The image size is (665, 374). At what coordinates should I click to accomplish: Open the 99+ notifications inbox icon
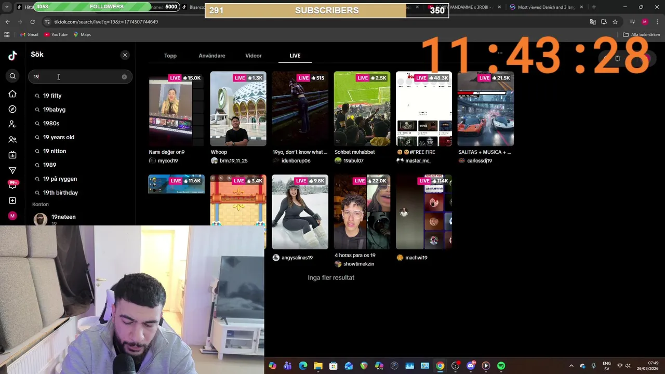[13, 184]
